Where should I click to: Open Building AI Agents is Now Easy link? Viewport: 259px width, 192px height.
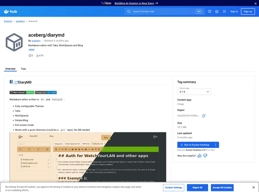point(136,3)
